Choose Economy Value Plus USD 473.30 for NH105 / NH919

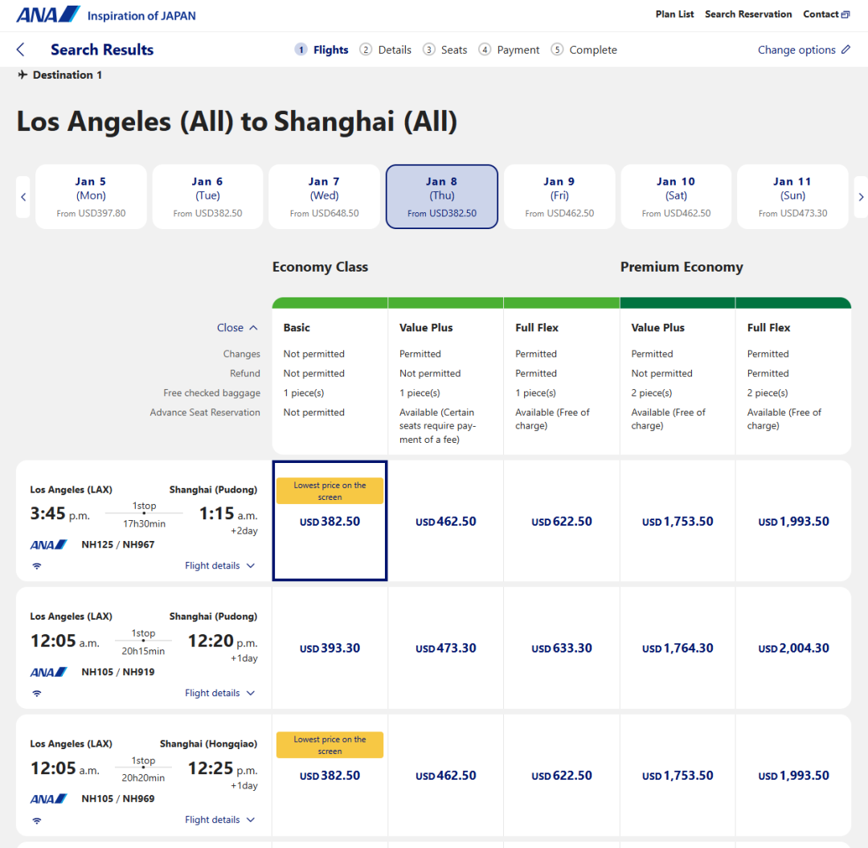[445, 649]
